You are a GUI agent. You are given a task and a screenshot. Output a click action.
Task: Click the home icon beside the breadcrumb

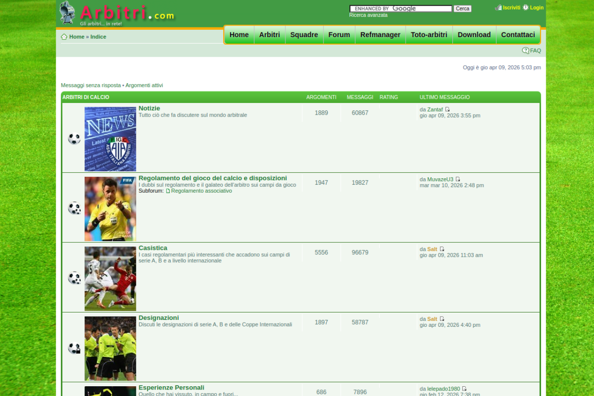pos(64,37)
